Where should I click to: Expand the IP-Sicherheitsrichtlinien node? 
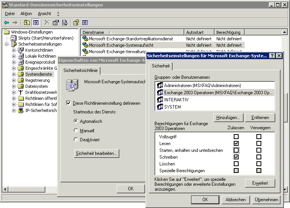click(14, 110)
